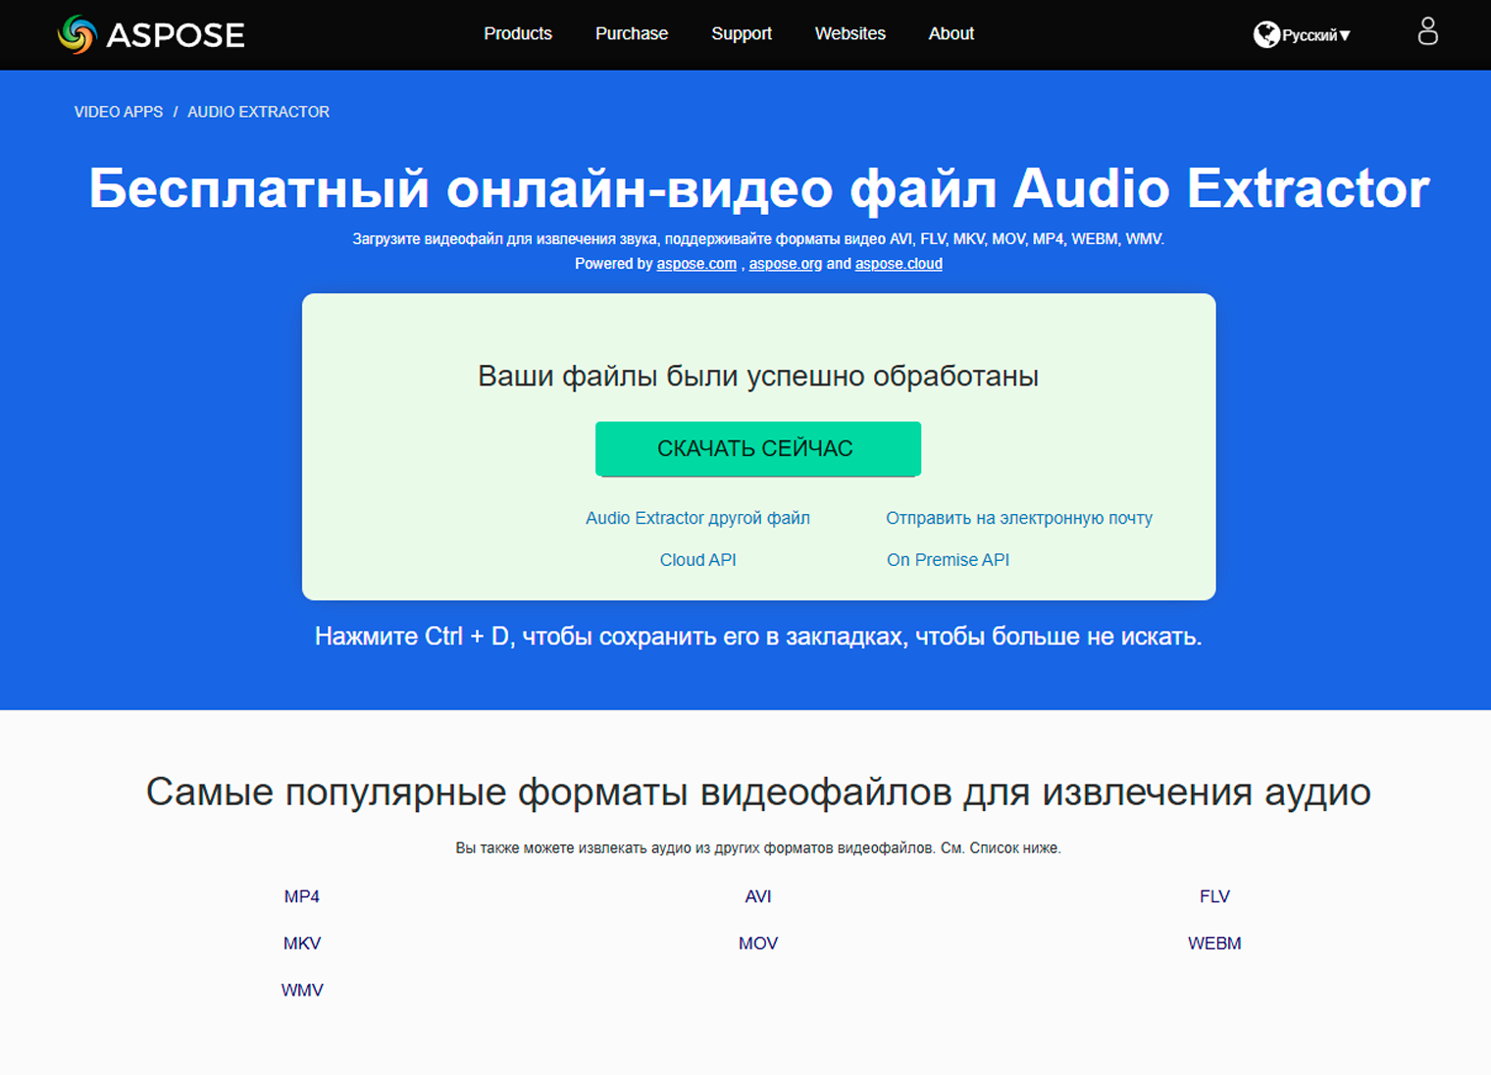Image resolution: width=1491 pixels, height=1075 pixels.
Task: Click the Самые популярные форматы видеофайлов heading
Action: point(758,792)
